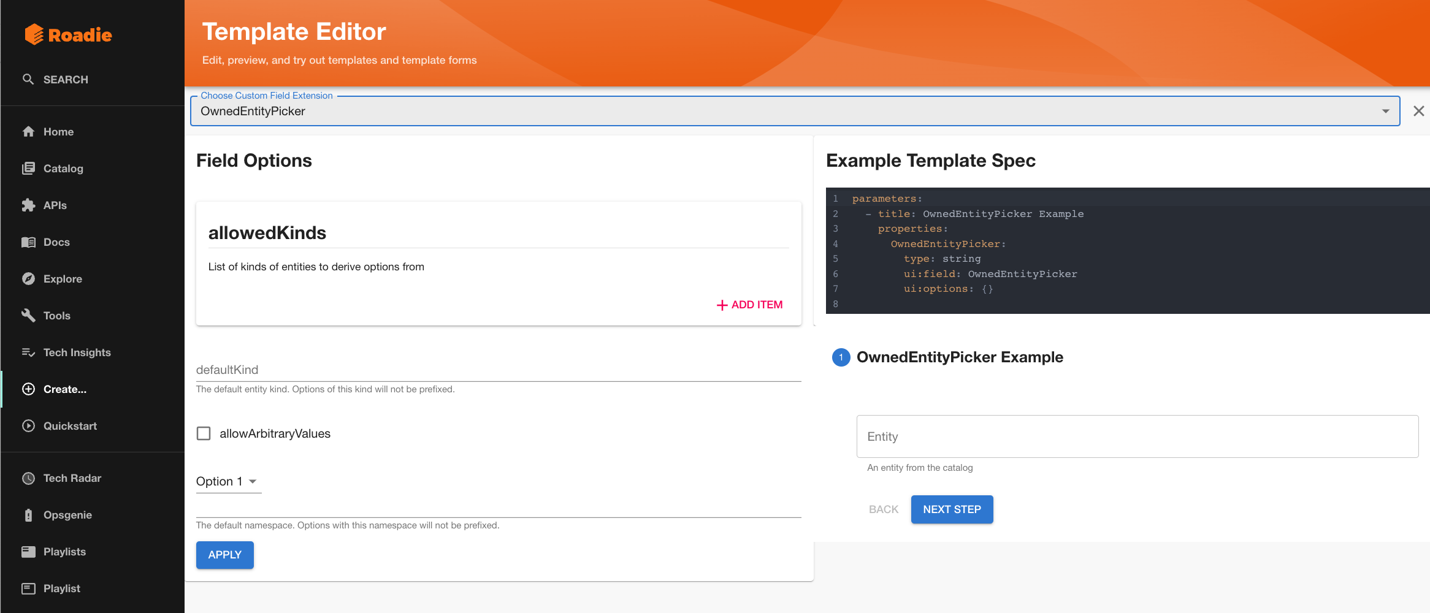Click the "parameters:" code line
This screenshot has height=613, width=1430.
(887, 199)
